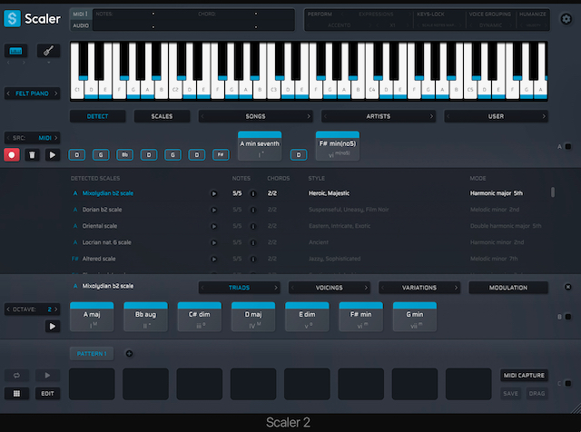Select the PATTERN 1 tab

click(92, 354)
